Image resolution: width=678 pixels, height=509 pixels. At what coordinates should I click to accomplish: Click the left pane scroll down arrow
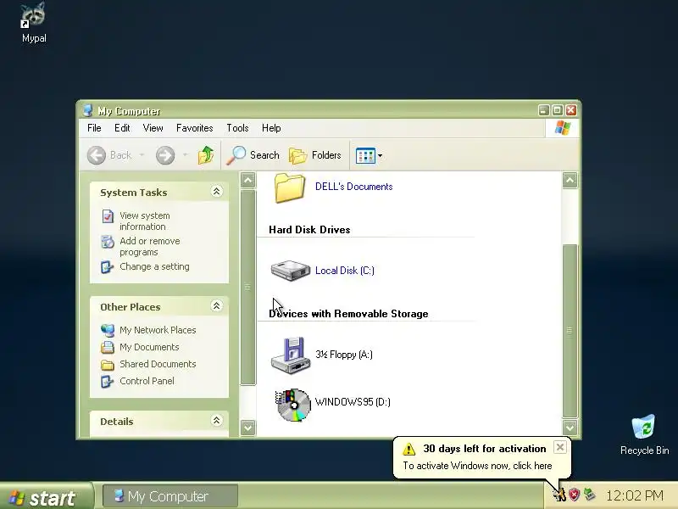pyautogui.click(x=247, y=428)
